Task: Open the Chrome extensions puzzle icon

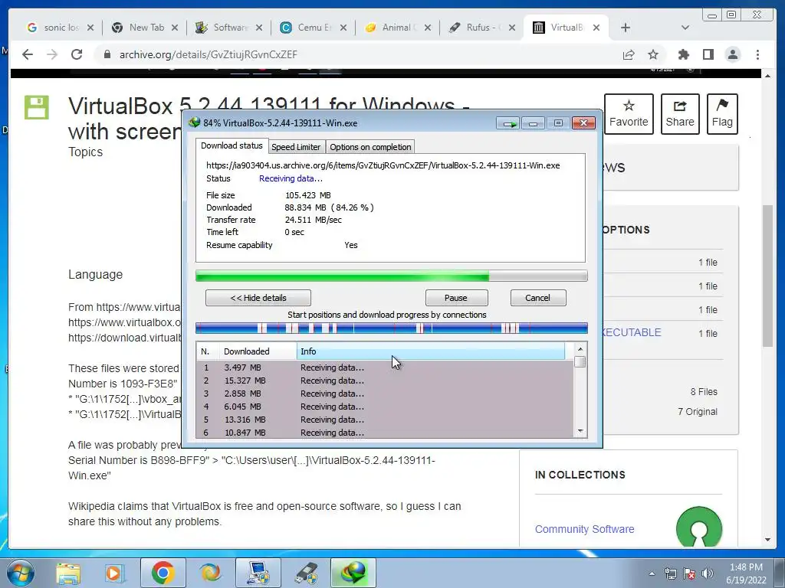Action: point(683,54)
